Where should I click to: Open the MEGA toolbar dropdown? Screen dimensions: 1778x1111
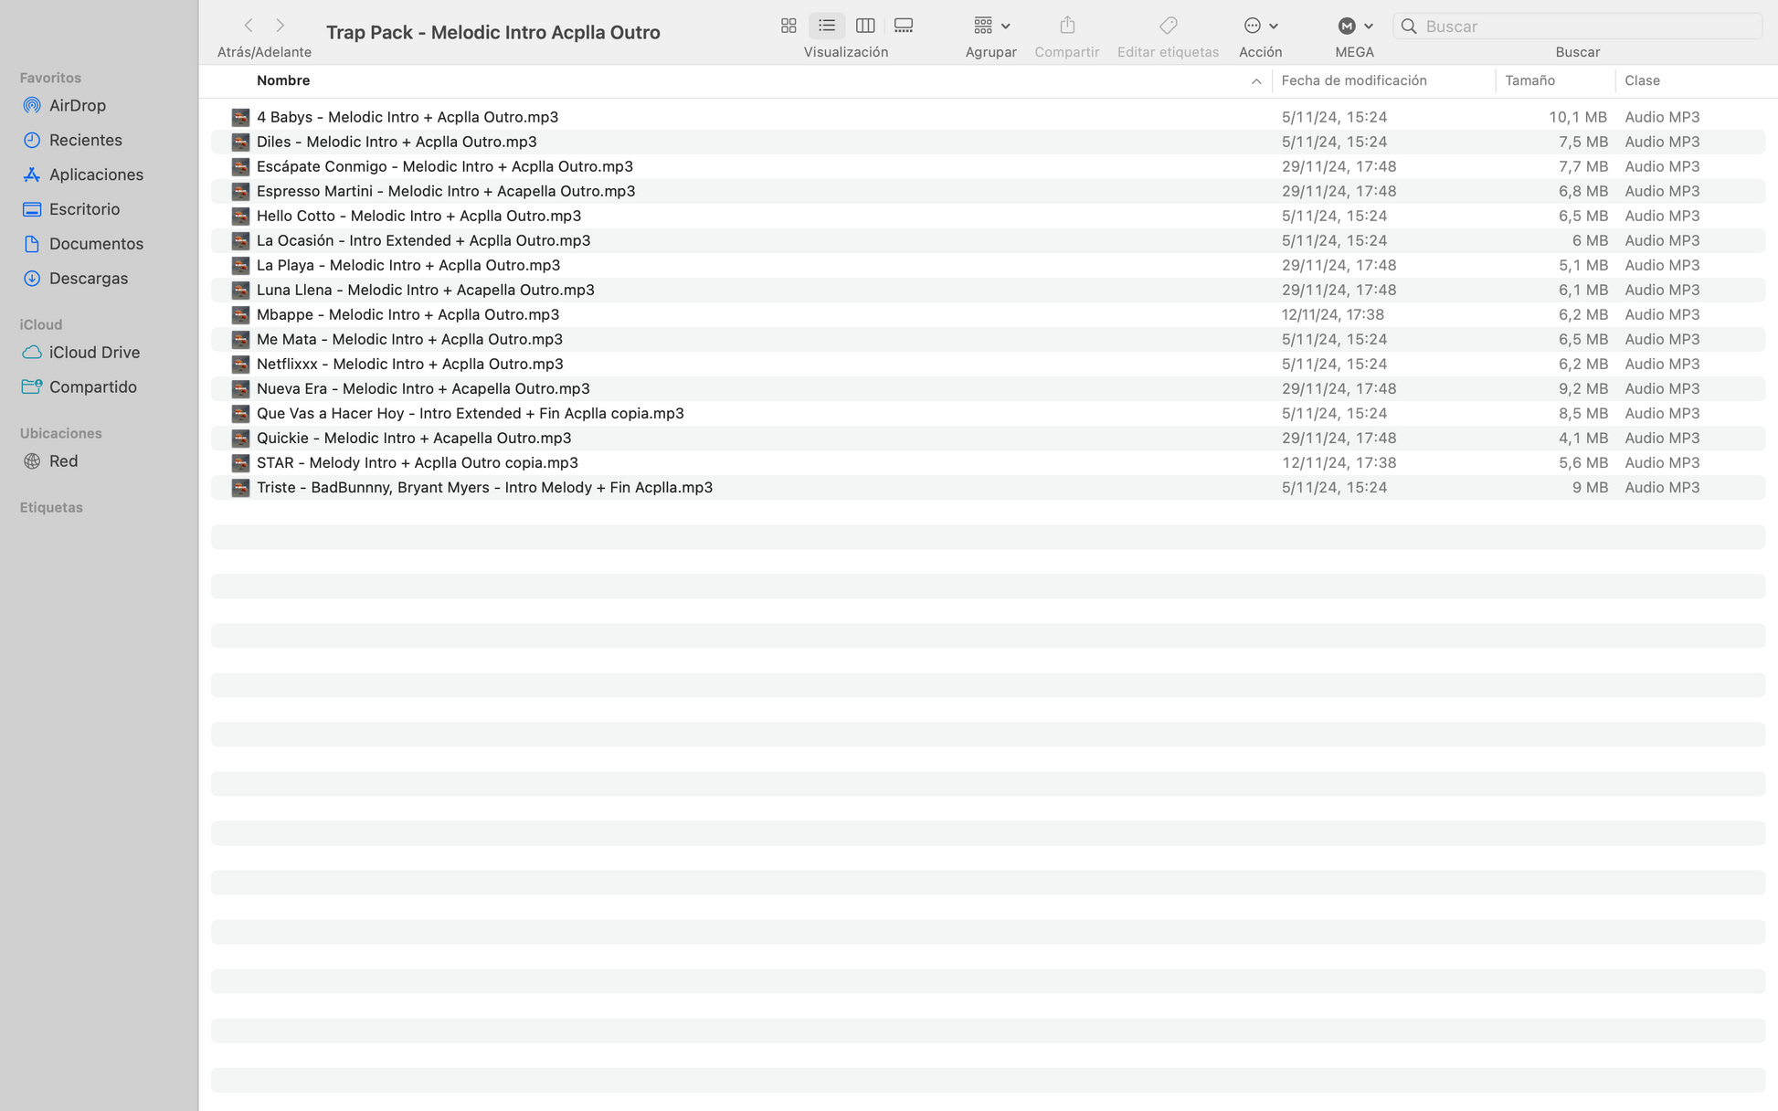tap(1354, 26)
